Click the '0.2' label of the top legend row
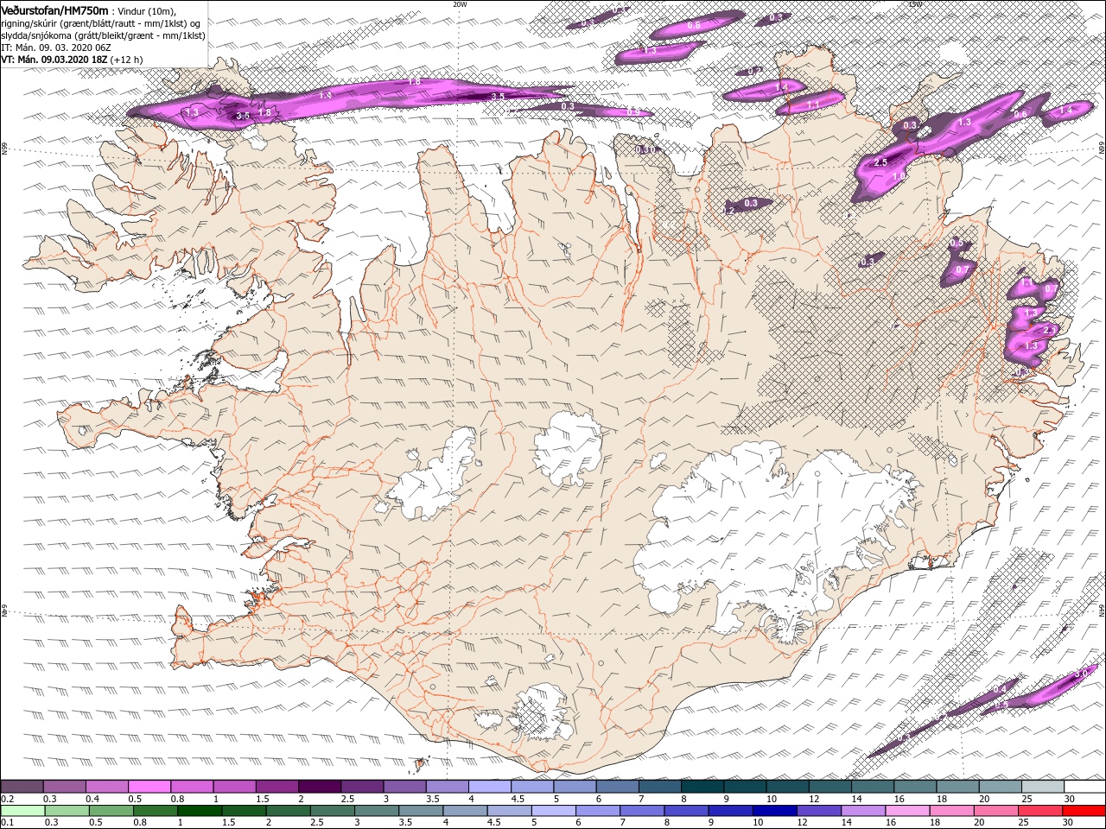Image resolution: width=1106 pixels, height=829 pixels. tap(8, 799)
